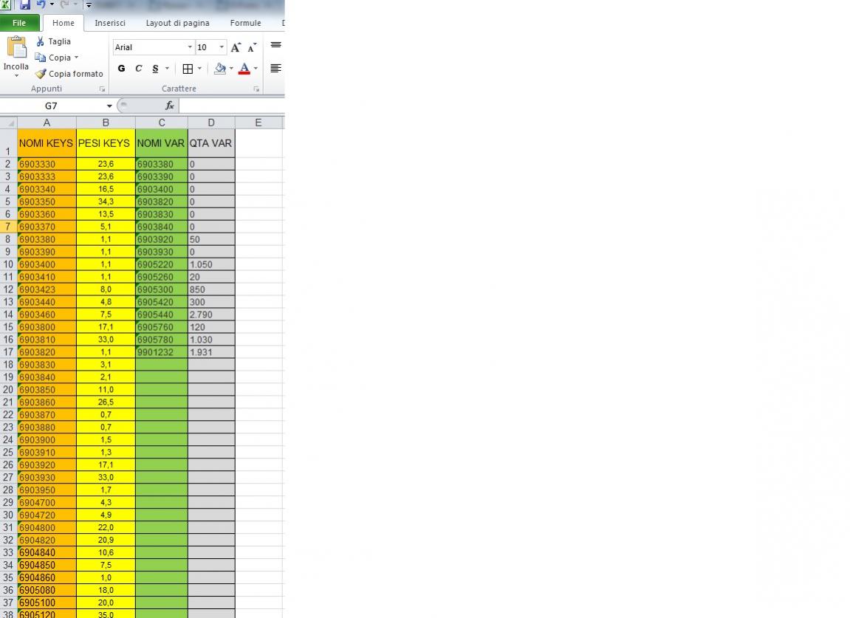
Task: Switch to the Inserisci ribbon tab
Action: [110, 23]
